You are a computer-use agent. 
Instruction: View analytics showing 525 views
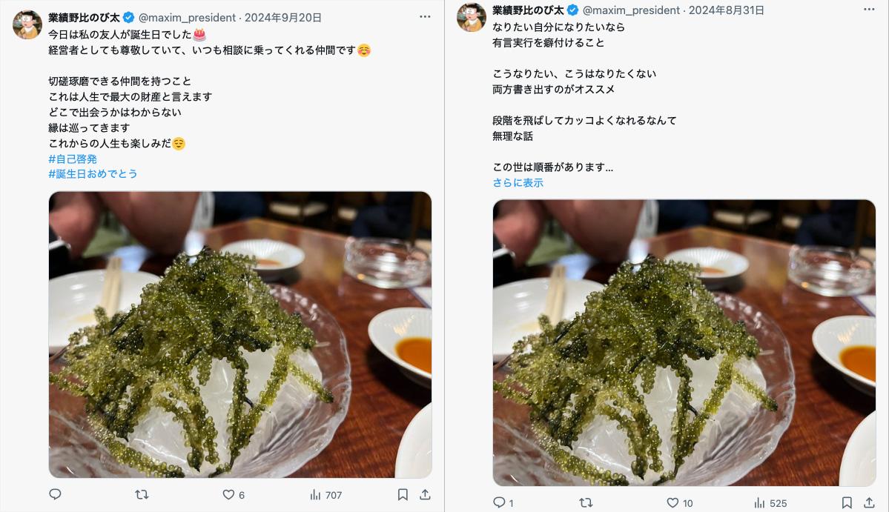[770, 503]
